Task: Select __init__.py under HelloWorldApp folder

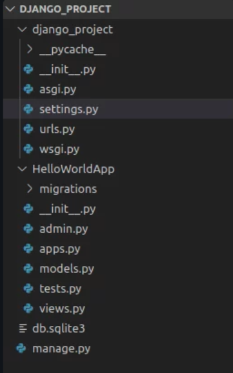Action: [x=68, y=209]
